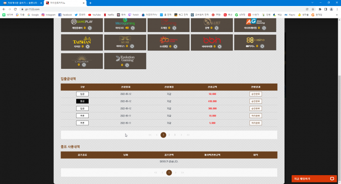Go to next page of comp usage history
This screenshot has height=184, width=341.
click(x=175, y=172)
